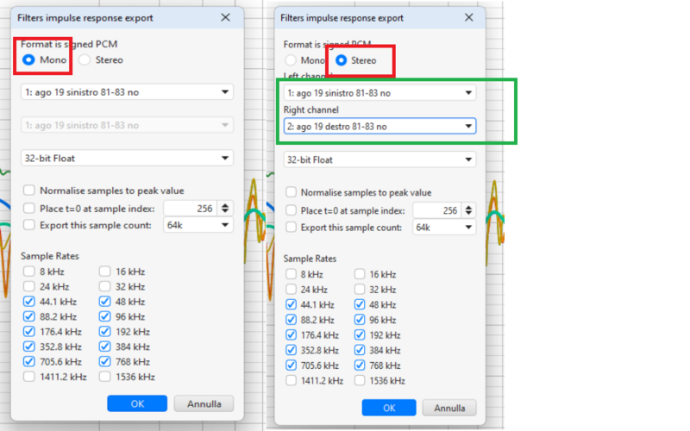The width and height of the screenshot is (690, 431).
Task: Close the left Filters impulse response export dialog
Action: pyautogui.click(x=226, y=17)
